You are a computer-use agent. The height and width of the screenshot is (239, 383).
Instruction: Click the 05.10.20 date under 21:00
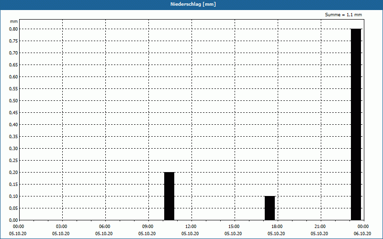click(319, 234)
